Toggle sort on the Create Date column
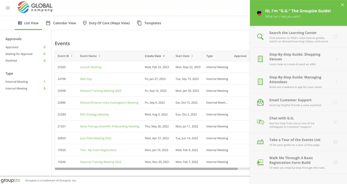This screenshot has height=184, width=347. (155, 56)
